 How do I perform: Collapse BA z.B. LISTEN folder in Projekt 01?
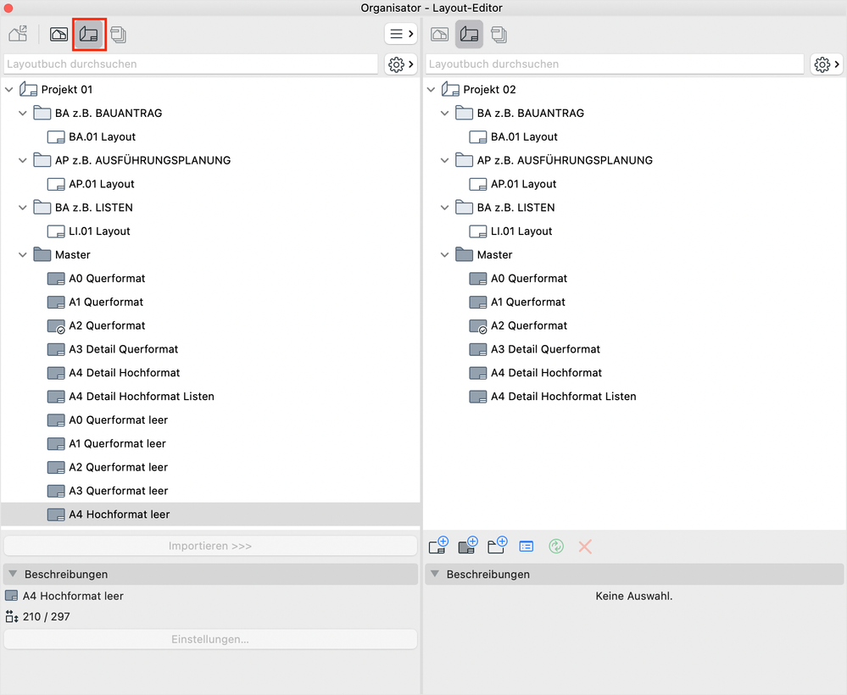tap(23, 208)
